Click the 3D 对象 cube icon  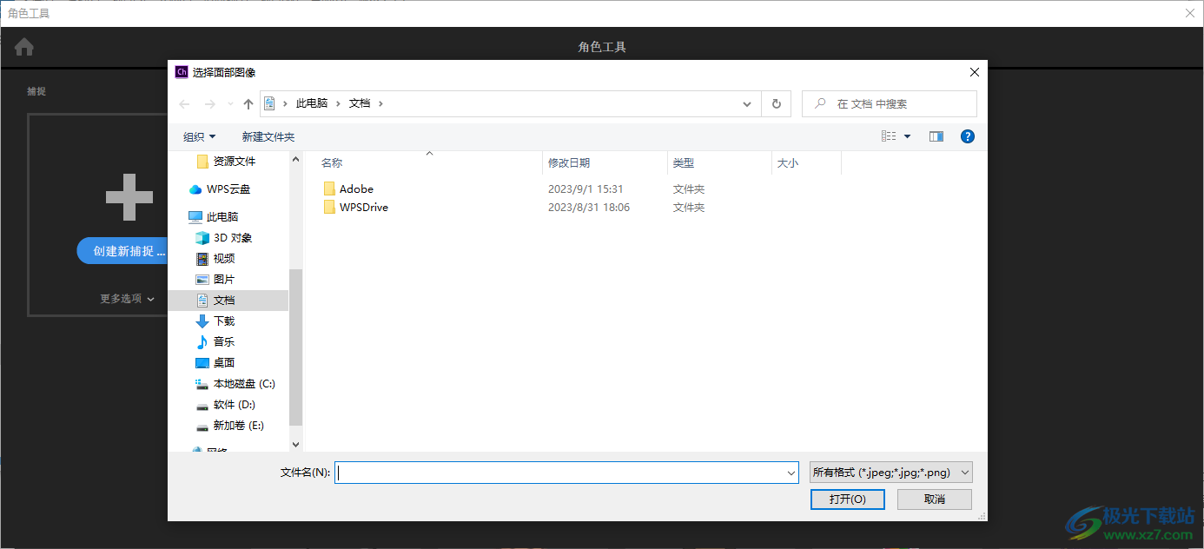202,238
